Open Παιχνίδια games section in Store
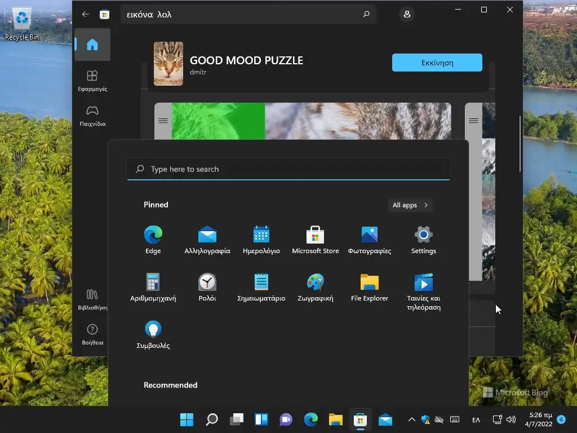The width and height of the screenshot is (577, 433). 92,116
